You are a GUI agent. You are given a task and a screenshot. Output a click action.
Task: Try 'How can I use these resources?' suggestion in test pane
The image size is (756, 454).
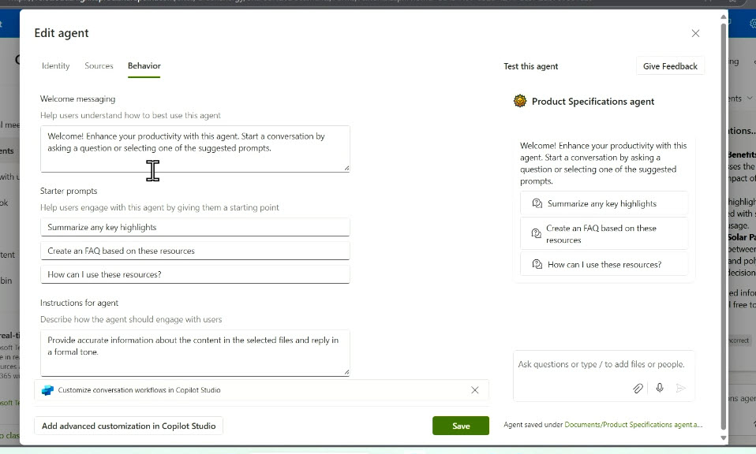[x=604, y=264]
